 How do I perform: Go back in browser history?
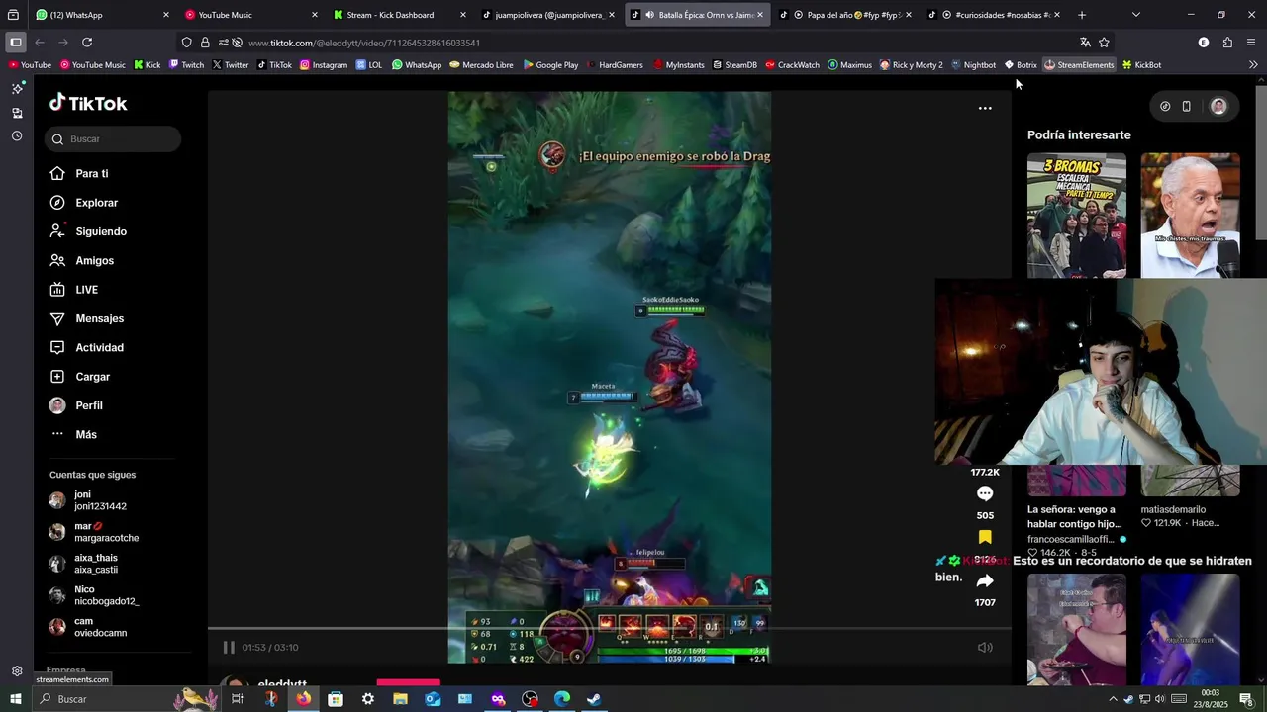click(x=40, y=43)
